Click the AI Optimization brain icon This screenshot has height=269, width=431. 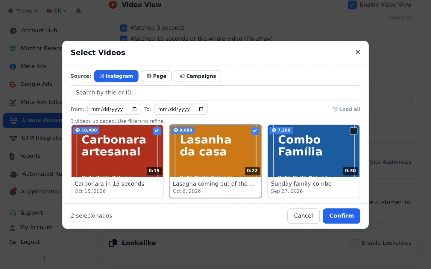click(13, 192)
